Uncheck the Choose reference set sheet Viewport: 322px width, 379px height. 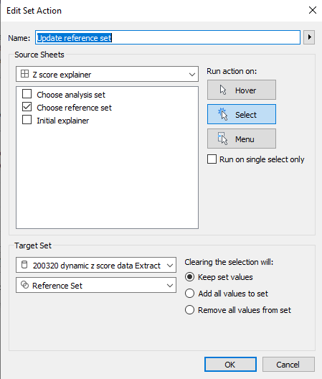(27, 106)
